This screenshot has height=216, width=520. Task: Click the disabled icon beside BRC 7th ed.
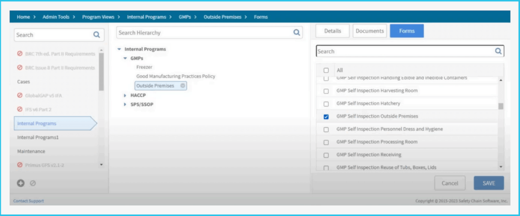click(20, 54)
